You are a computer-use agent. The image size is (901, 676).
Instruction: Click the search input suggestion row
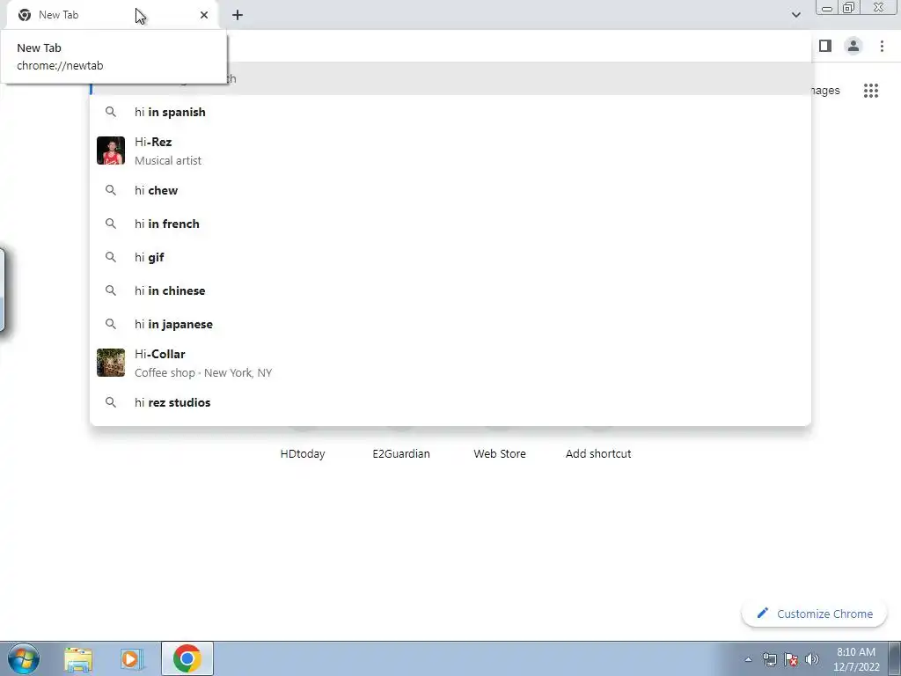pos(450,78)
